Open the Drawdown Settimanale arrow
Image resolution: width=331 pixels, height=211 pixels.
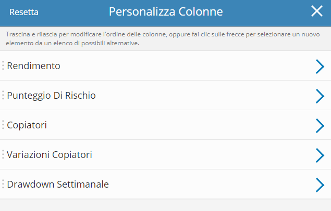click(320, 184)
